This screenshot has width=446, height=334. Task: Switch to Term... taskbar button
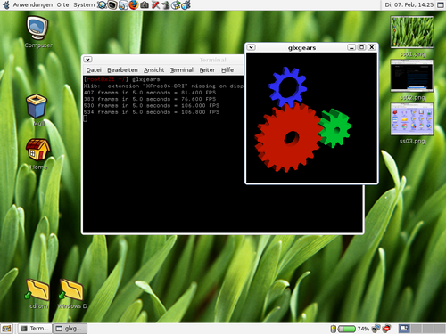tap(35, 329)
